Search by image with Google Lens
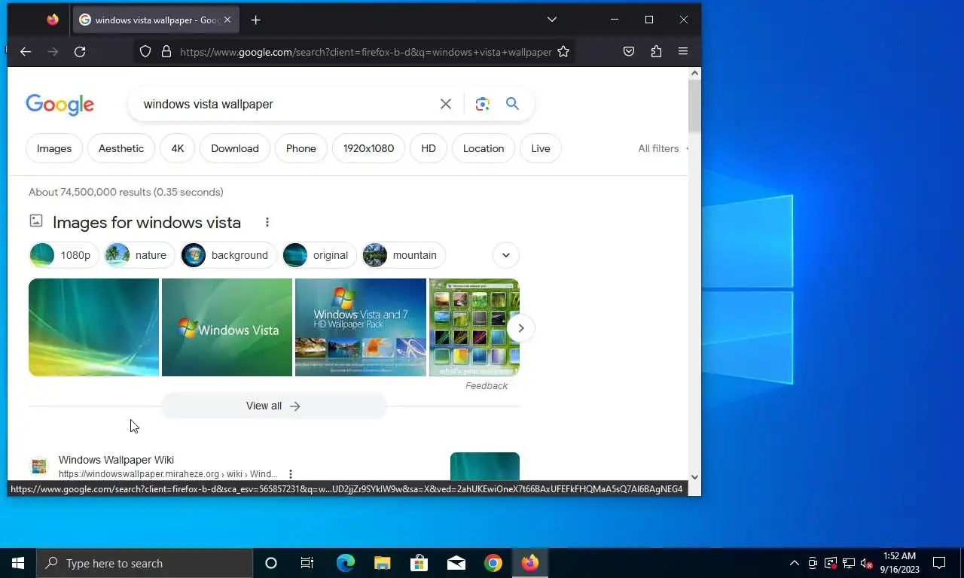 (483, 104)
